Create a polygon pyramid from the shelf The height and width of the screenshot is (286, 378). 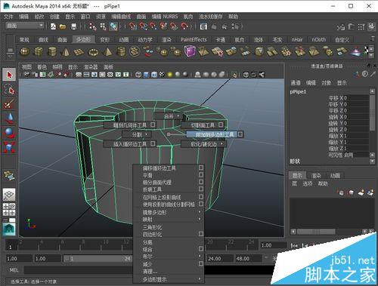point(107,51)
